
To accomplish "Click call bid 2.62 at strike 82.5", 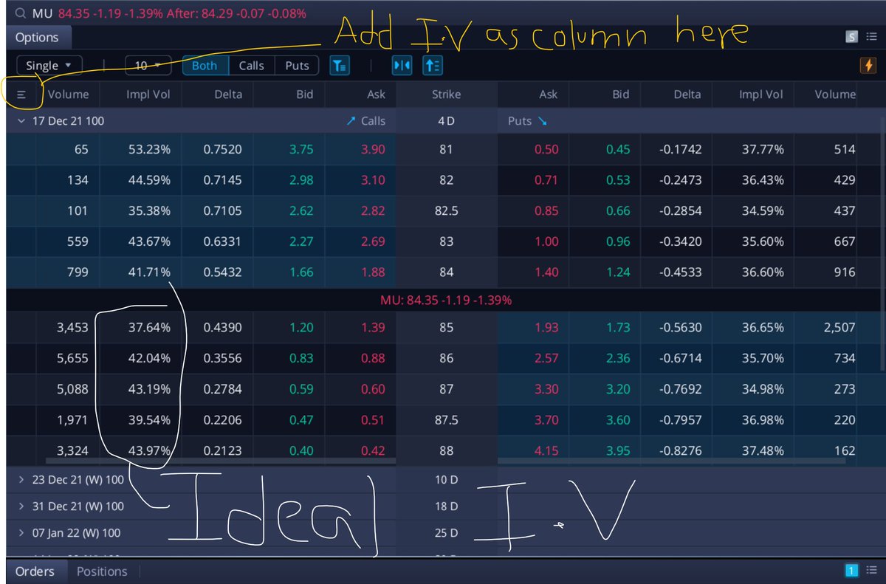I will [x=301, y=210].
